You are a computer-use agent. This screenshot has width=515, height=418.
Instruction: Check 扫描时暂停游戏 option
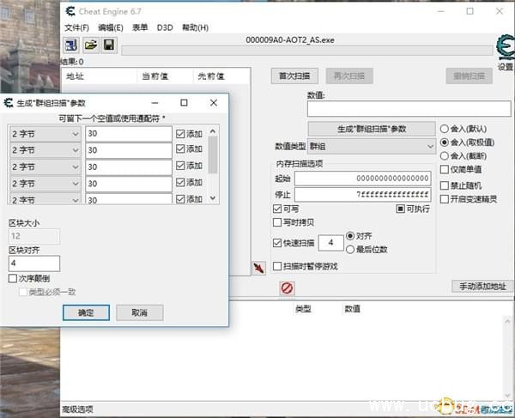point(277,266)
